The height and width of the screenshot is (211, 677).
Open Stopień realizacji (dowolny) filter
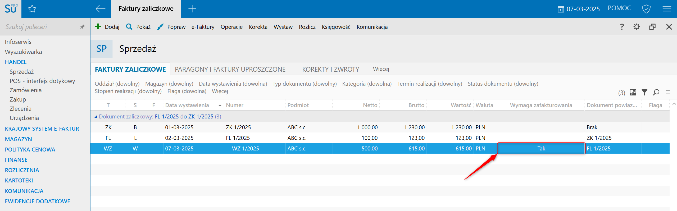click(x=128, y=91)
